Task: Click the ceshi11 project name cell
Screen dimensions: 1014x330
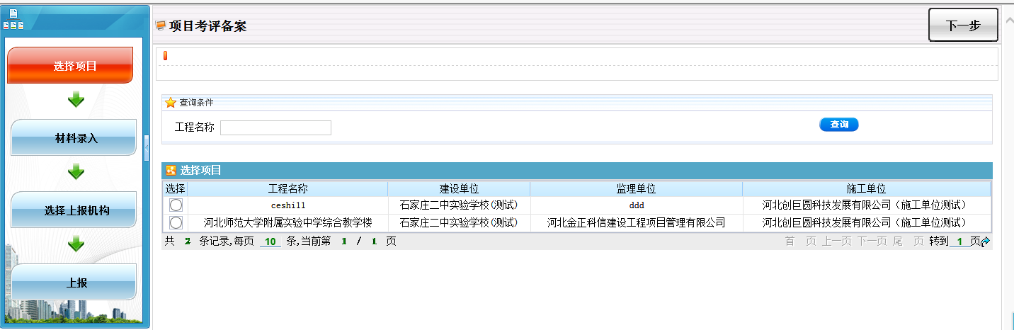Action: pyautogui.click(x=288, y=205)
